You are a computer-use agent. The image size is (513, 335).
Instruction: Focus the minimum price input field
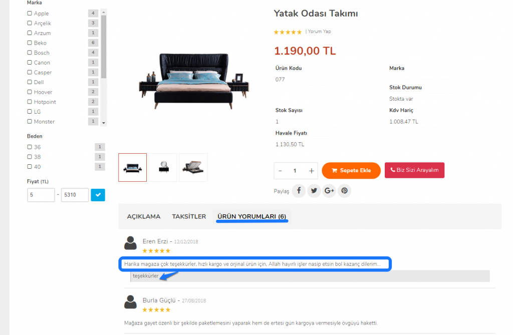41,195
